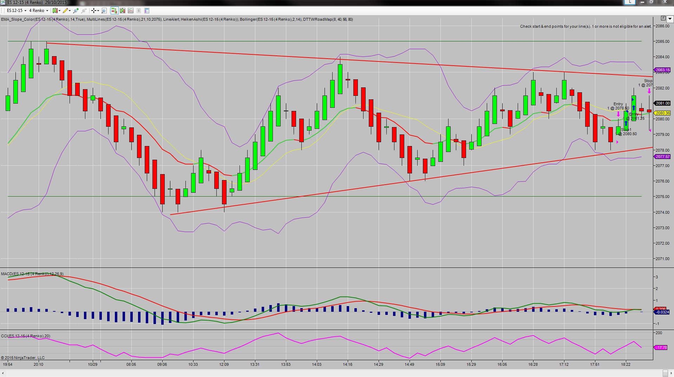Open the data series candlestick icon
Image resolution: width=674 pixels, height=377 pixels.
coord(123,11)
